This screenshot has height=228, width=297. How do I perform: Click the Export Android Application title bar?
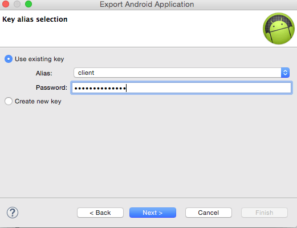coord(147,5)
